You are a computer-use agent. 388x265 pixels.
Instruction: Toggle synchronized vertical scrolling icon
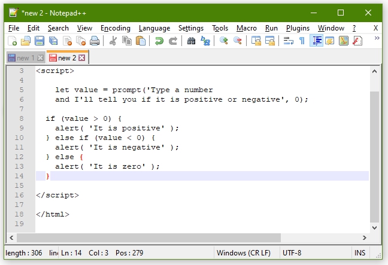click(x=256, y=41)
